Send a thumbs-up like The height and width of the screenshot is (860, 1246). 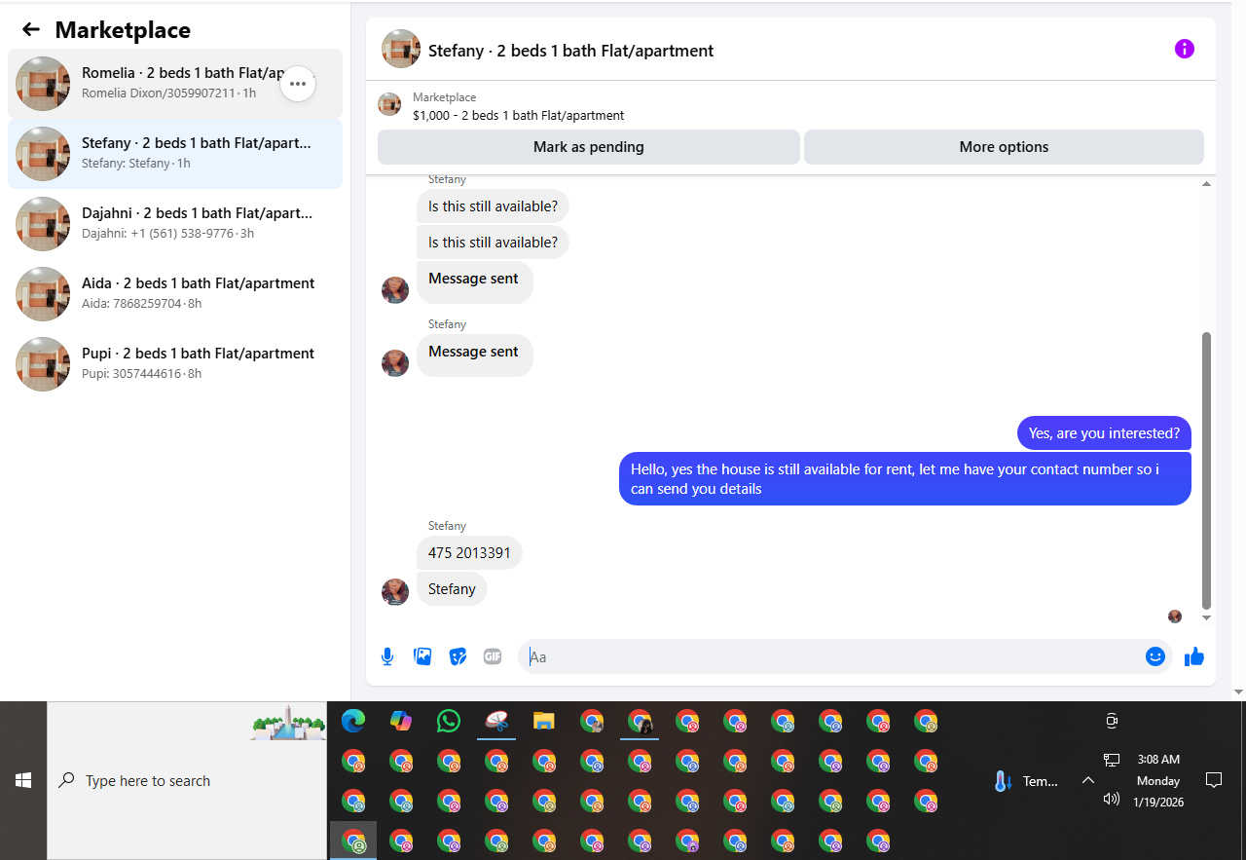(1194, 656)
